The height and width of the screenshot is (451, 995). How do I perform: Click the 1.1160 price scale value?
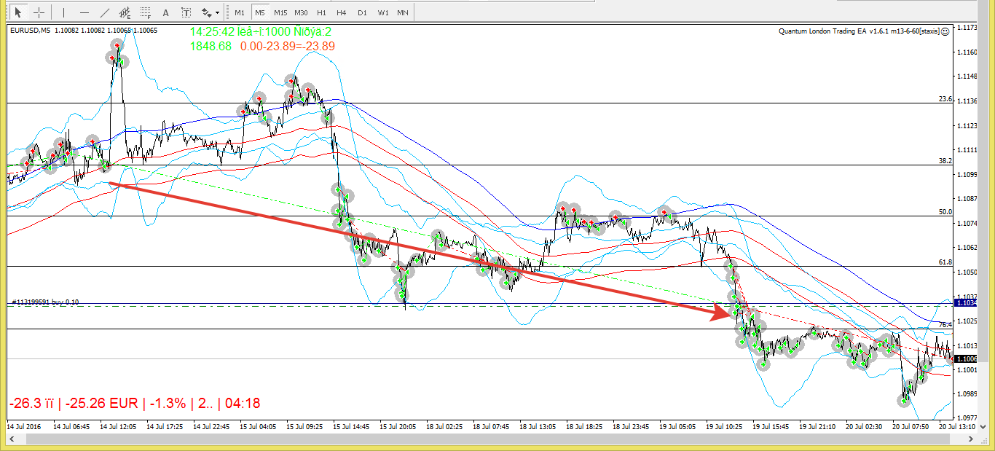[967, 52]
